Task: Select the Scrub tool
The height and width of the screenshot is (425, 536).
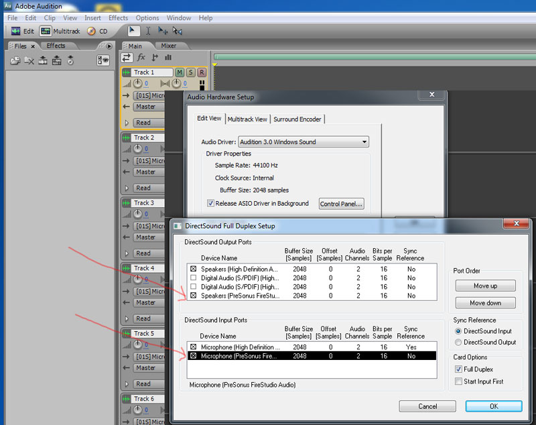Action: 178,31
